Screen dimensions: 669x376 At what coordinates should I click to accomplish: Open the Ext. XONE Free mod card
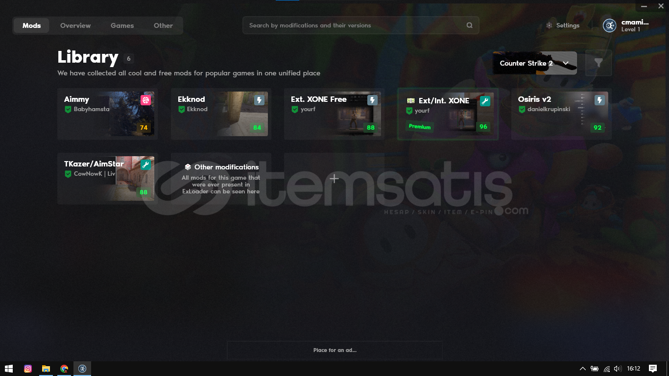point(334,114)
